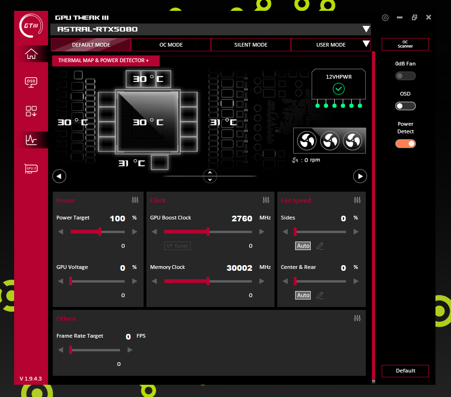Increase Power Target with right arrow
451x397 pixels.
click(135, 232)
